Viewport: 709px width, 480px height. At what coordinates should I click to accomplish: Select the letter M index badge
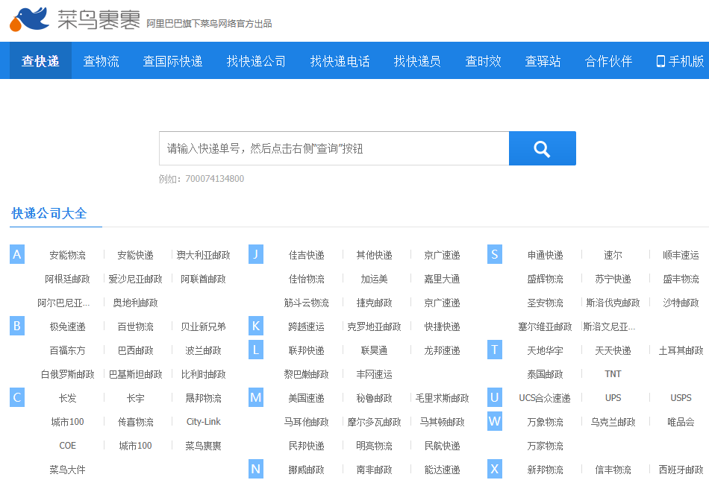coord(256,398)
